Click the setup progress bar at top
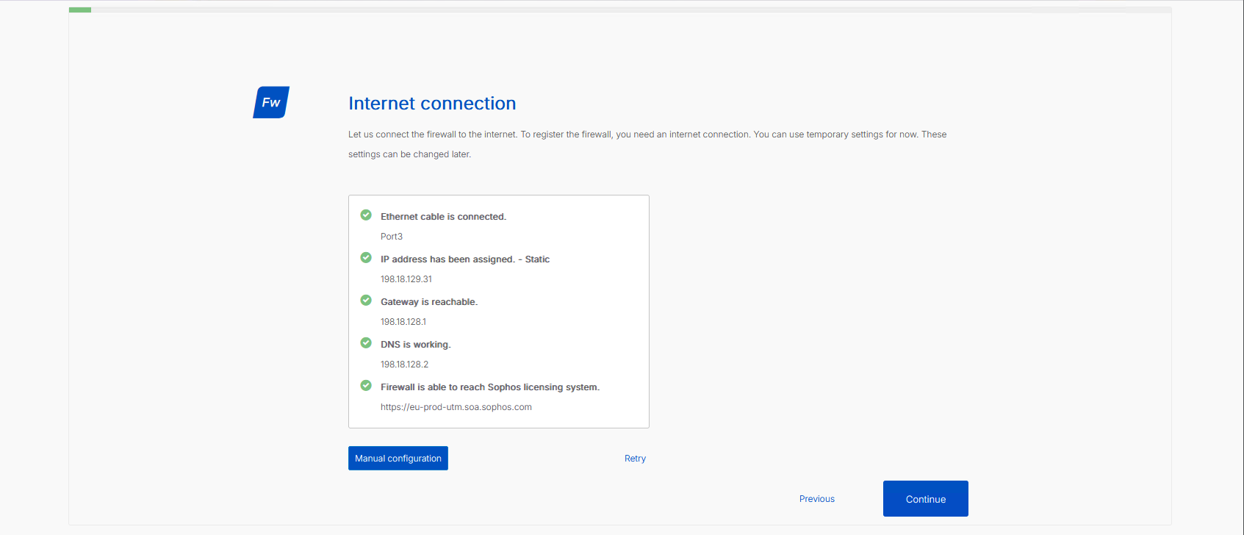The height and width of the screenshot is (535, 1244). tap(620, 10)
